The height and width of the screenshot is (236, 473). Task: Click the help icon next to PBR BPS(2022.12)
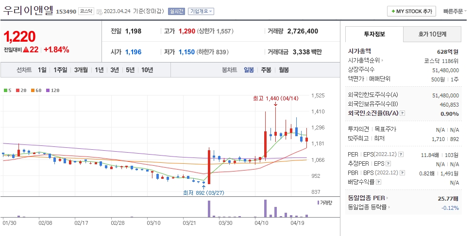(x=402, y=173)
